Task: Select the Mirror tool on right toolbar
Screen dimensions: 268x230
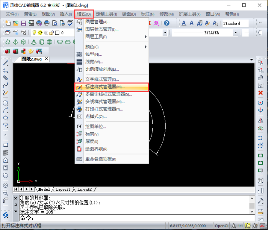Action: 260,120
